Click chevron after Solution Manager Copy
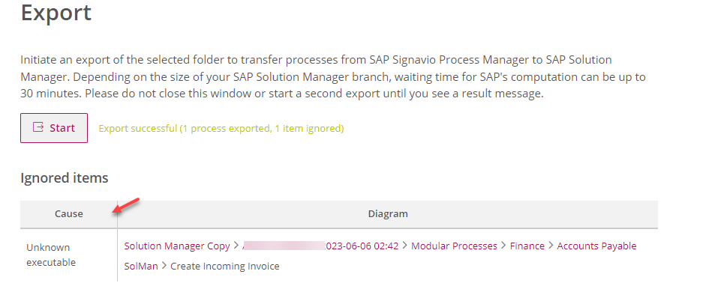 (x=236, y=246)
